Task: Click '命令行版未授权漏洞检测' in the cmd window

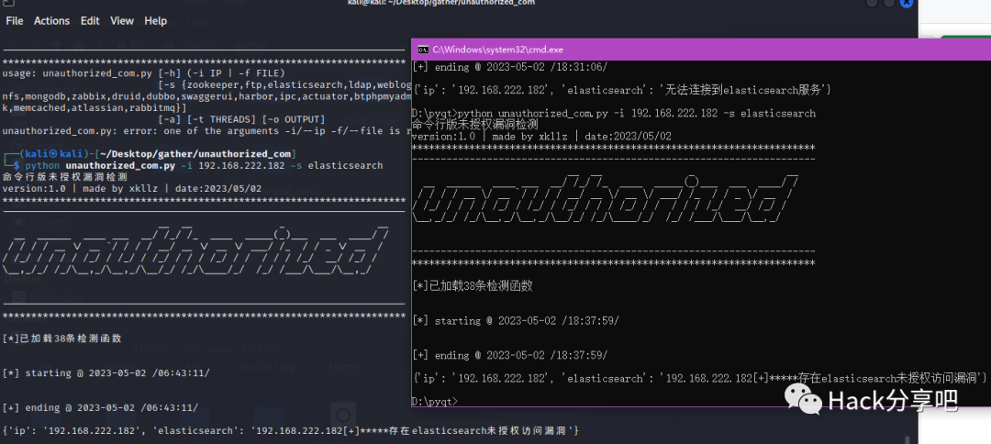Action: [474, 125]
